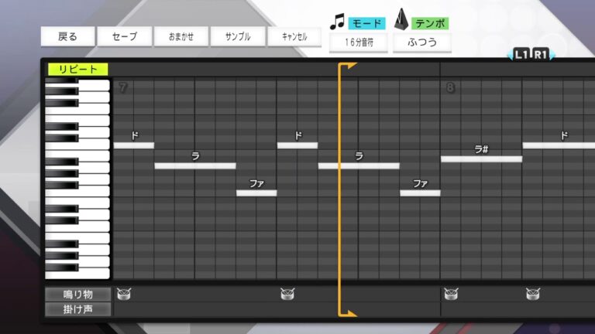The height and width of the screenshot is (334, 595).
Task: Click the モード mode label
Action: coord(366,23)
